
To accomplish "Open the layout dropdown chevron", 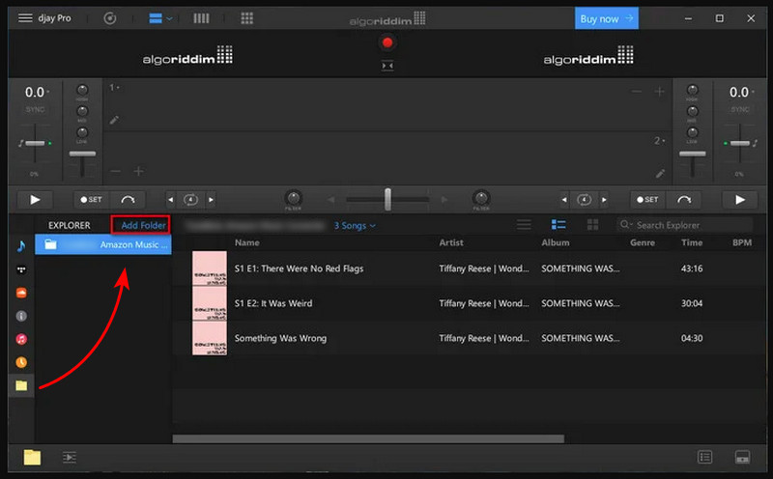I will click(170, 18).
